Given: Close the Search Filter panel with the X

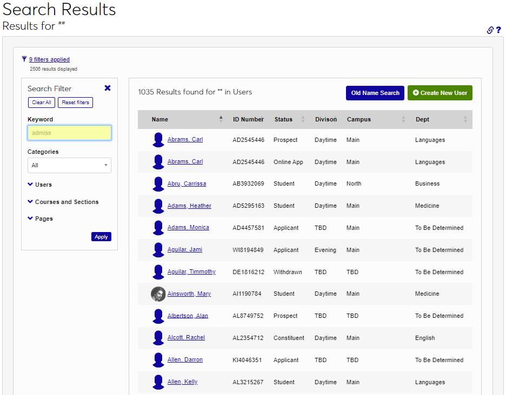Looking at the screenshot, I should [107, 88].
